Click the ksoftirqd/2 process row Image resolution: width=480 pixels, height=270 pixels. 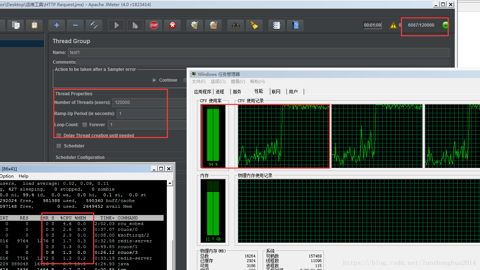pyautogui.click(x=82, y=235)
